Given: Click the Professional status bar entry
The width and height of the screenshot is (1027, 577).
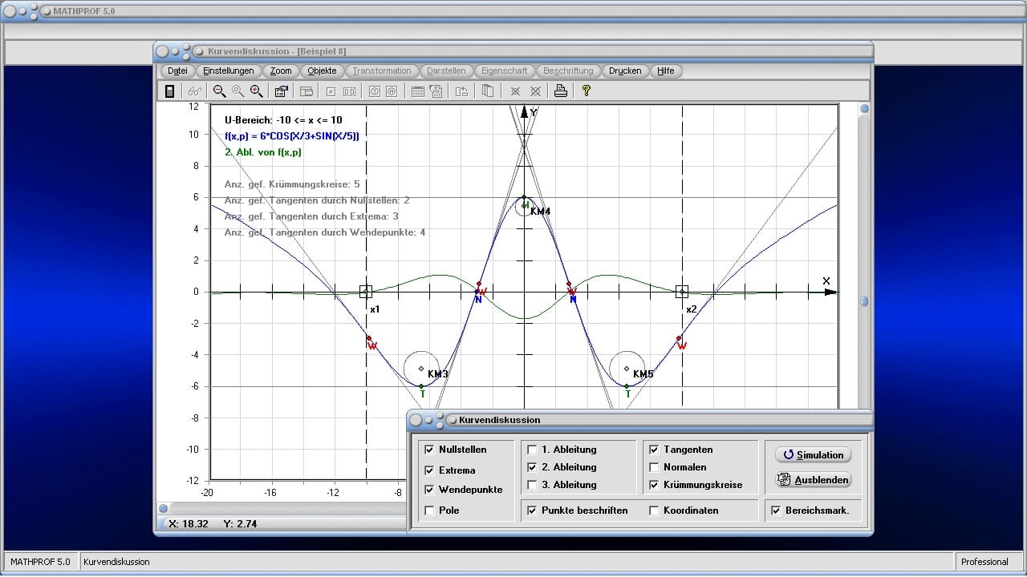Looking at the screenshot, I should [984, 562].
